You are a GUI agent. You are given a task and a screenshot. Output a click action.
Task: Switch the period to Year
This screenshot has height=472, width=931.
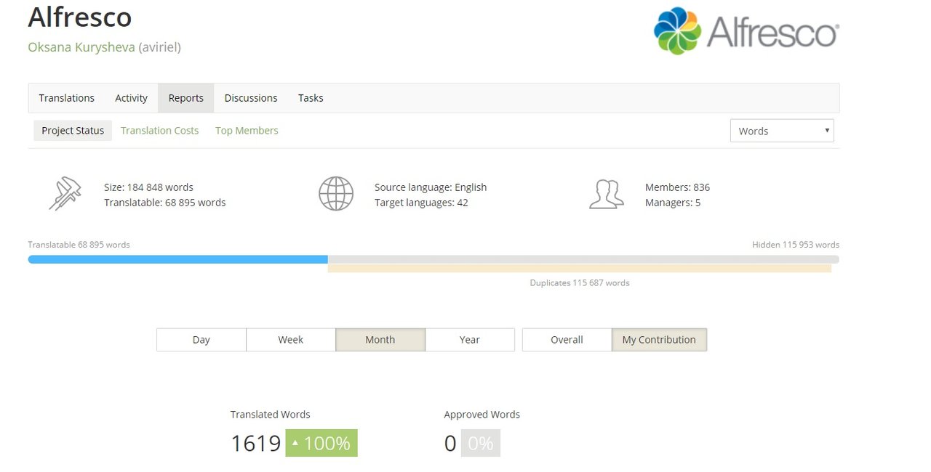470,340
